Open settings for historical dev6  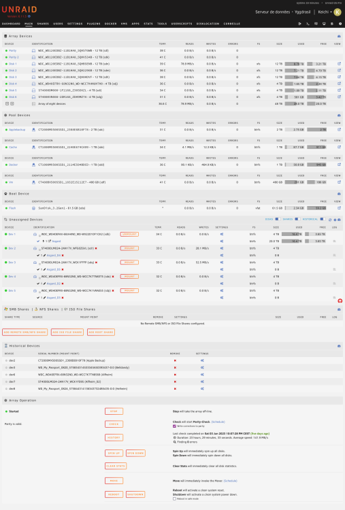coord(202,375)
